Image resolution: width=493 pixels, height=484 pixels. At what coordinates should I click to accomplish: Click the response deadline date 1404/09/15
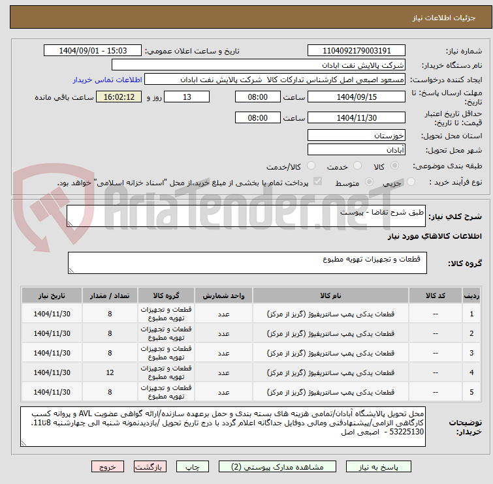[357, 97]
